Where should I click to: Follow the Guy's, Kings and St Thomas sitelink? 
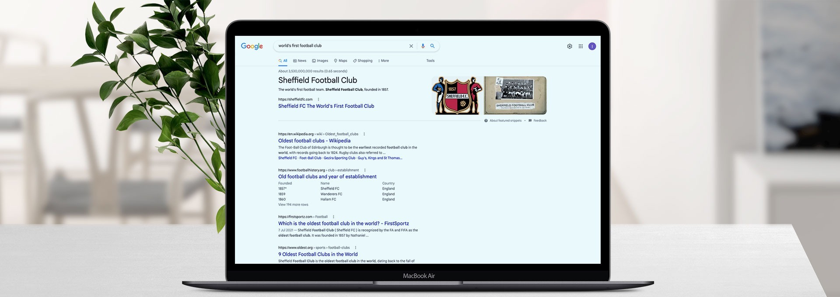coord(380,158)
